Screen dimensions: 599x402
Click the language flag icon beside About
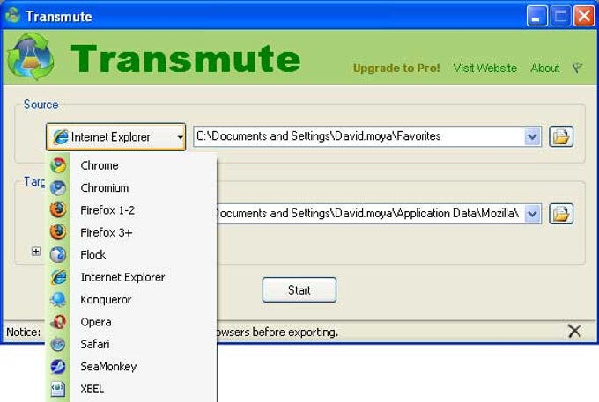(577, 69)
